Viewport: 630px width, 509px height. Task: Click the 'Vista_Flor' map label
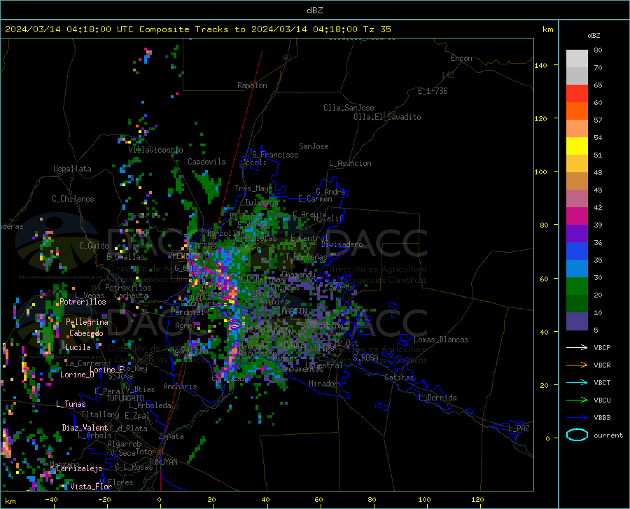tap(91, 487)
